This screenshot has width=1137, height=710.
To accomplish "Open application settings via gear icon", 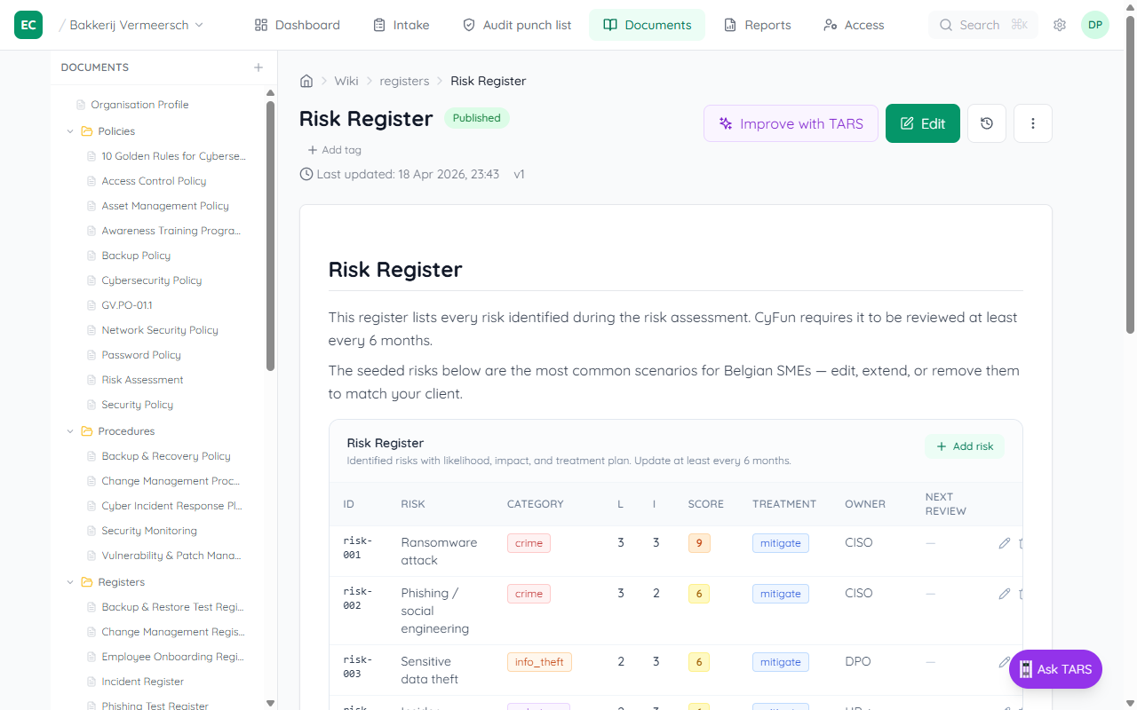I will 1059,25.
